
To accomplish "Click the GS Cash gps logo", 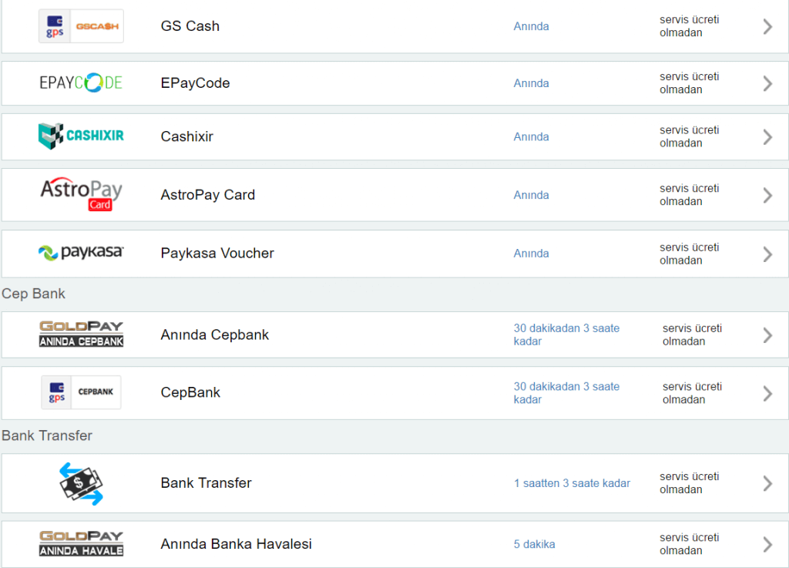I will (x=81, y=26).
